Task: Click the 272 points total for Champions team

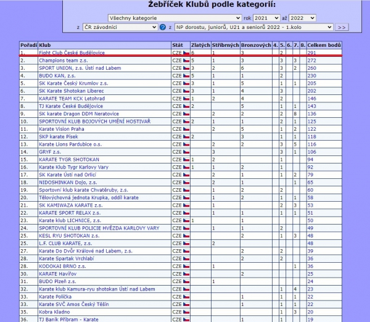Action: point(311,60)
